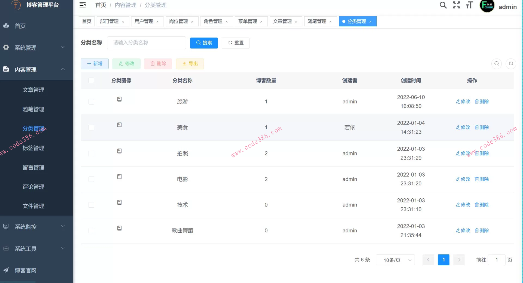The height and width of the screenshot is (283, 523).
Task: Collapse sidebar with hamburger icon
Action: tap(83, 5)
